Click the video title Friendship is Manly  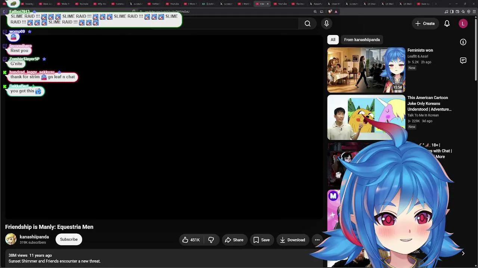pyautogui.click(x=49, y=227)
